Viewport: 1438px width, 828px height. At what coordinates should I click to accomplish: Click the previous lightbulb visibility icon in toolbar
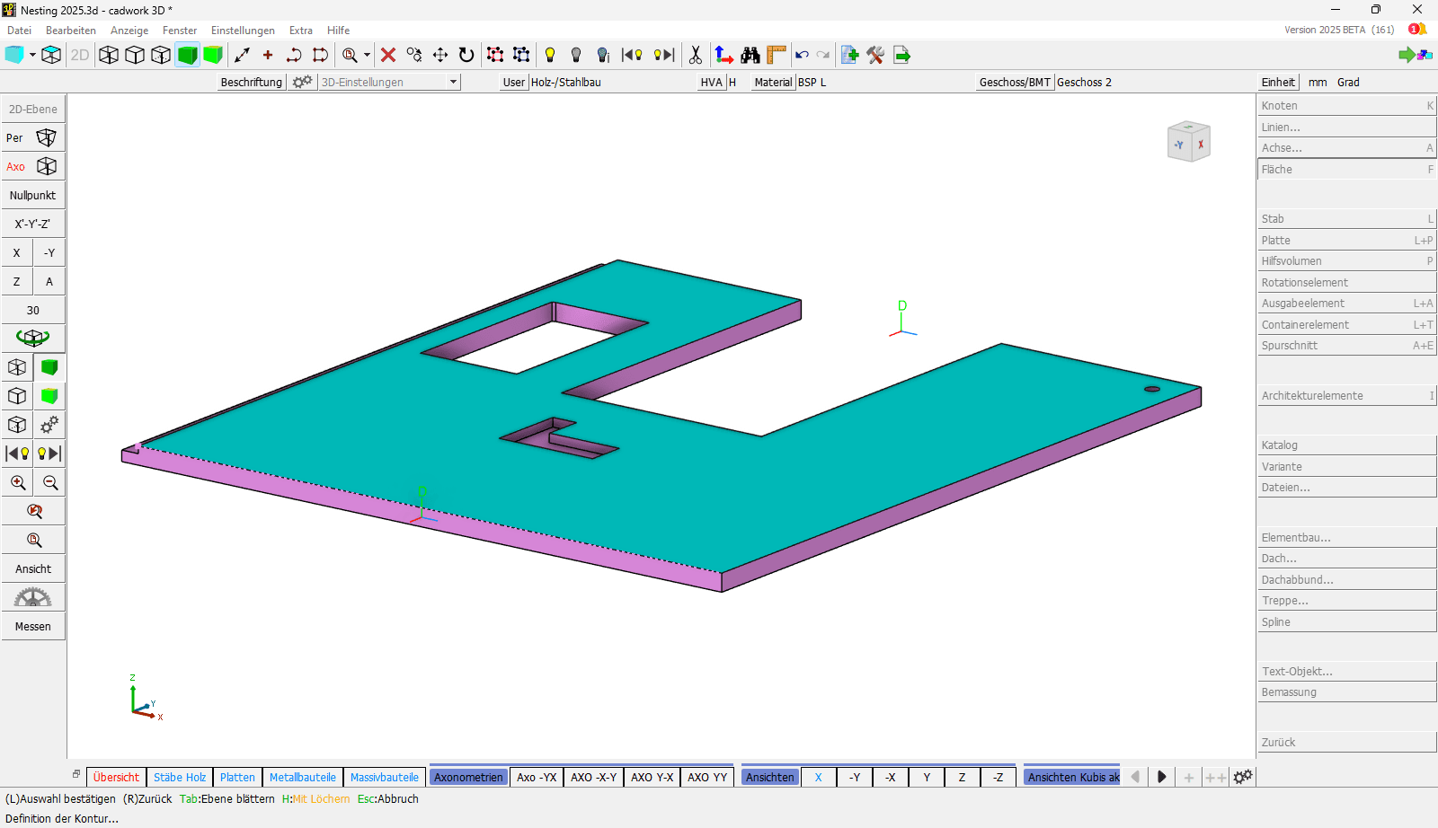tap(632, 55)
